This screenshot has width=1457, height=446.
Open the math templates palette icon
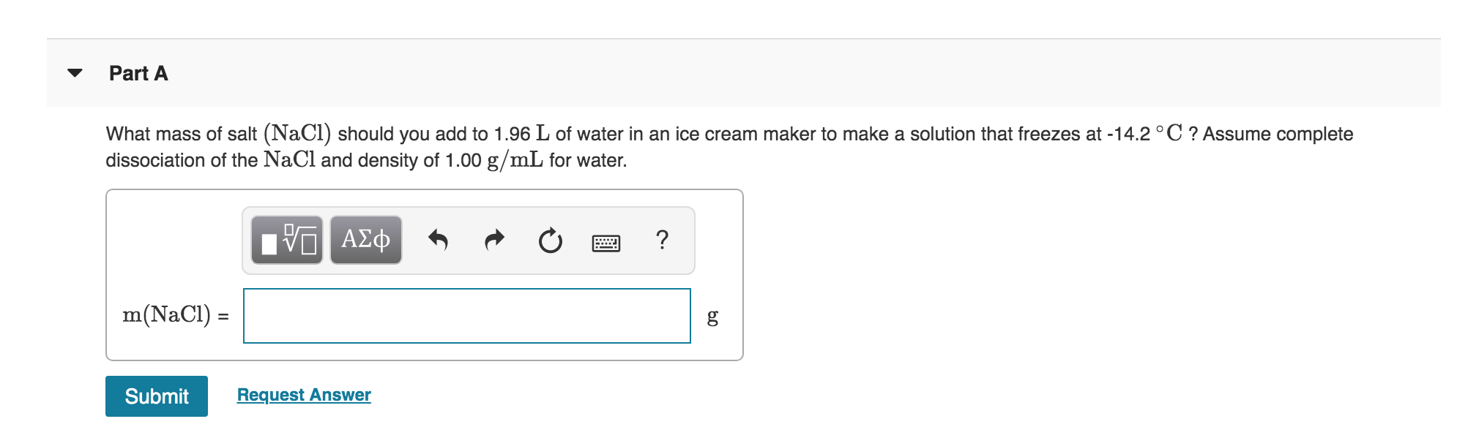coord(287,239)
